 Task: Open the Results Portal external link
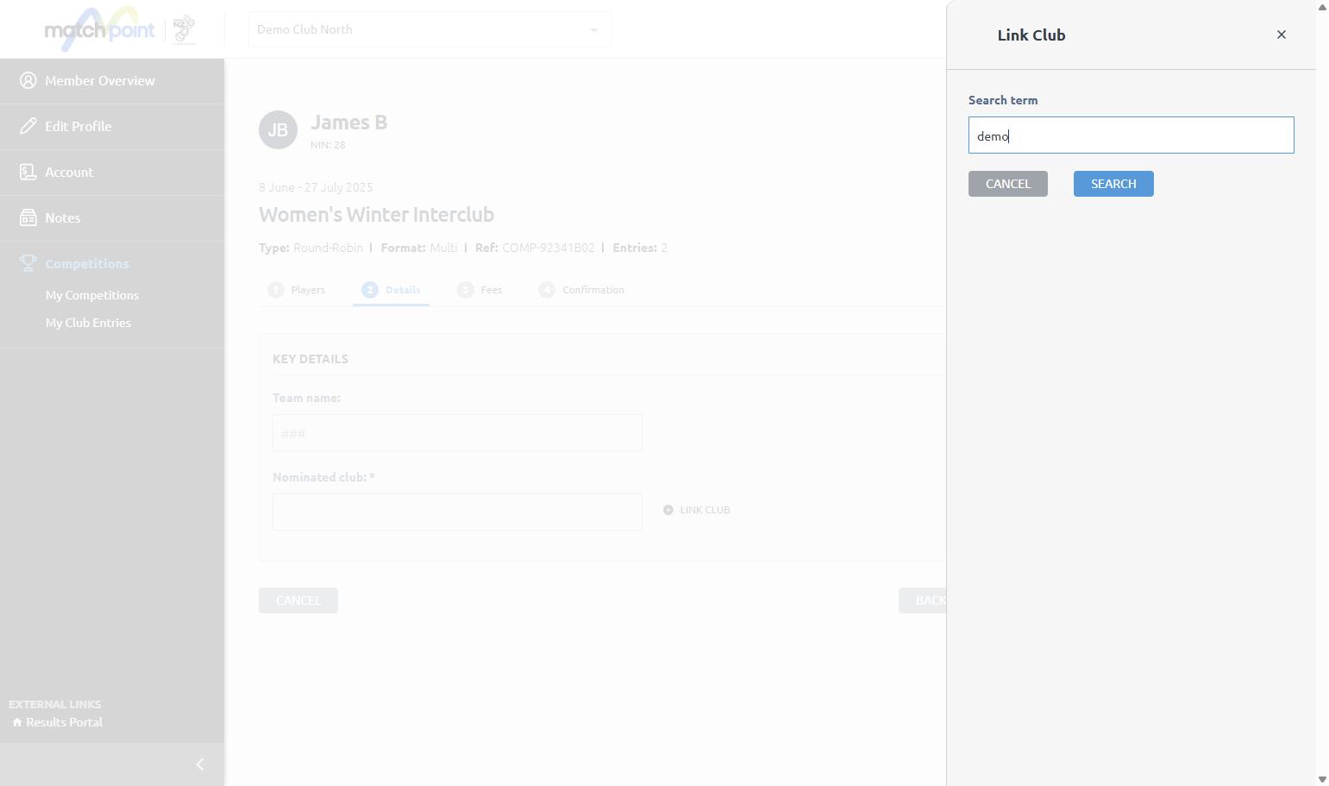point(64,722)
